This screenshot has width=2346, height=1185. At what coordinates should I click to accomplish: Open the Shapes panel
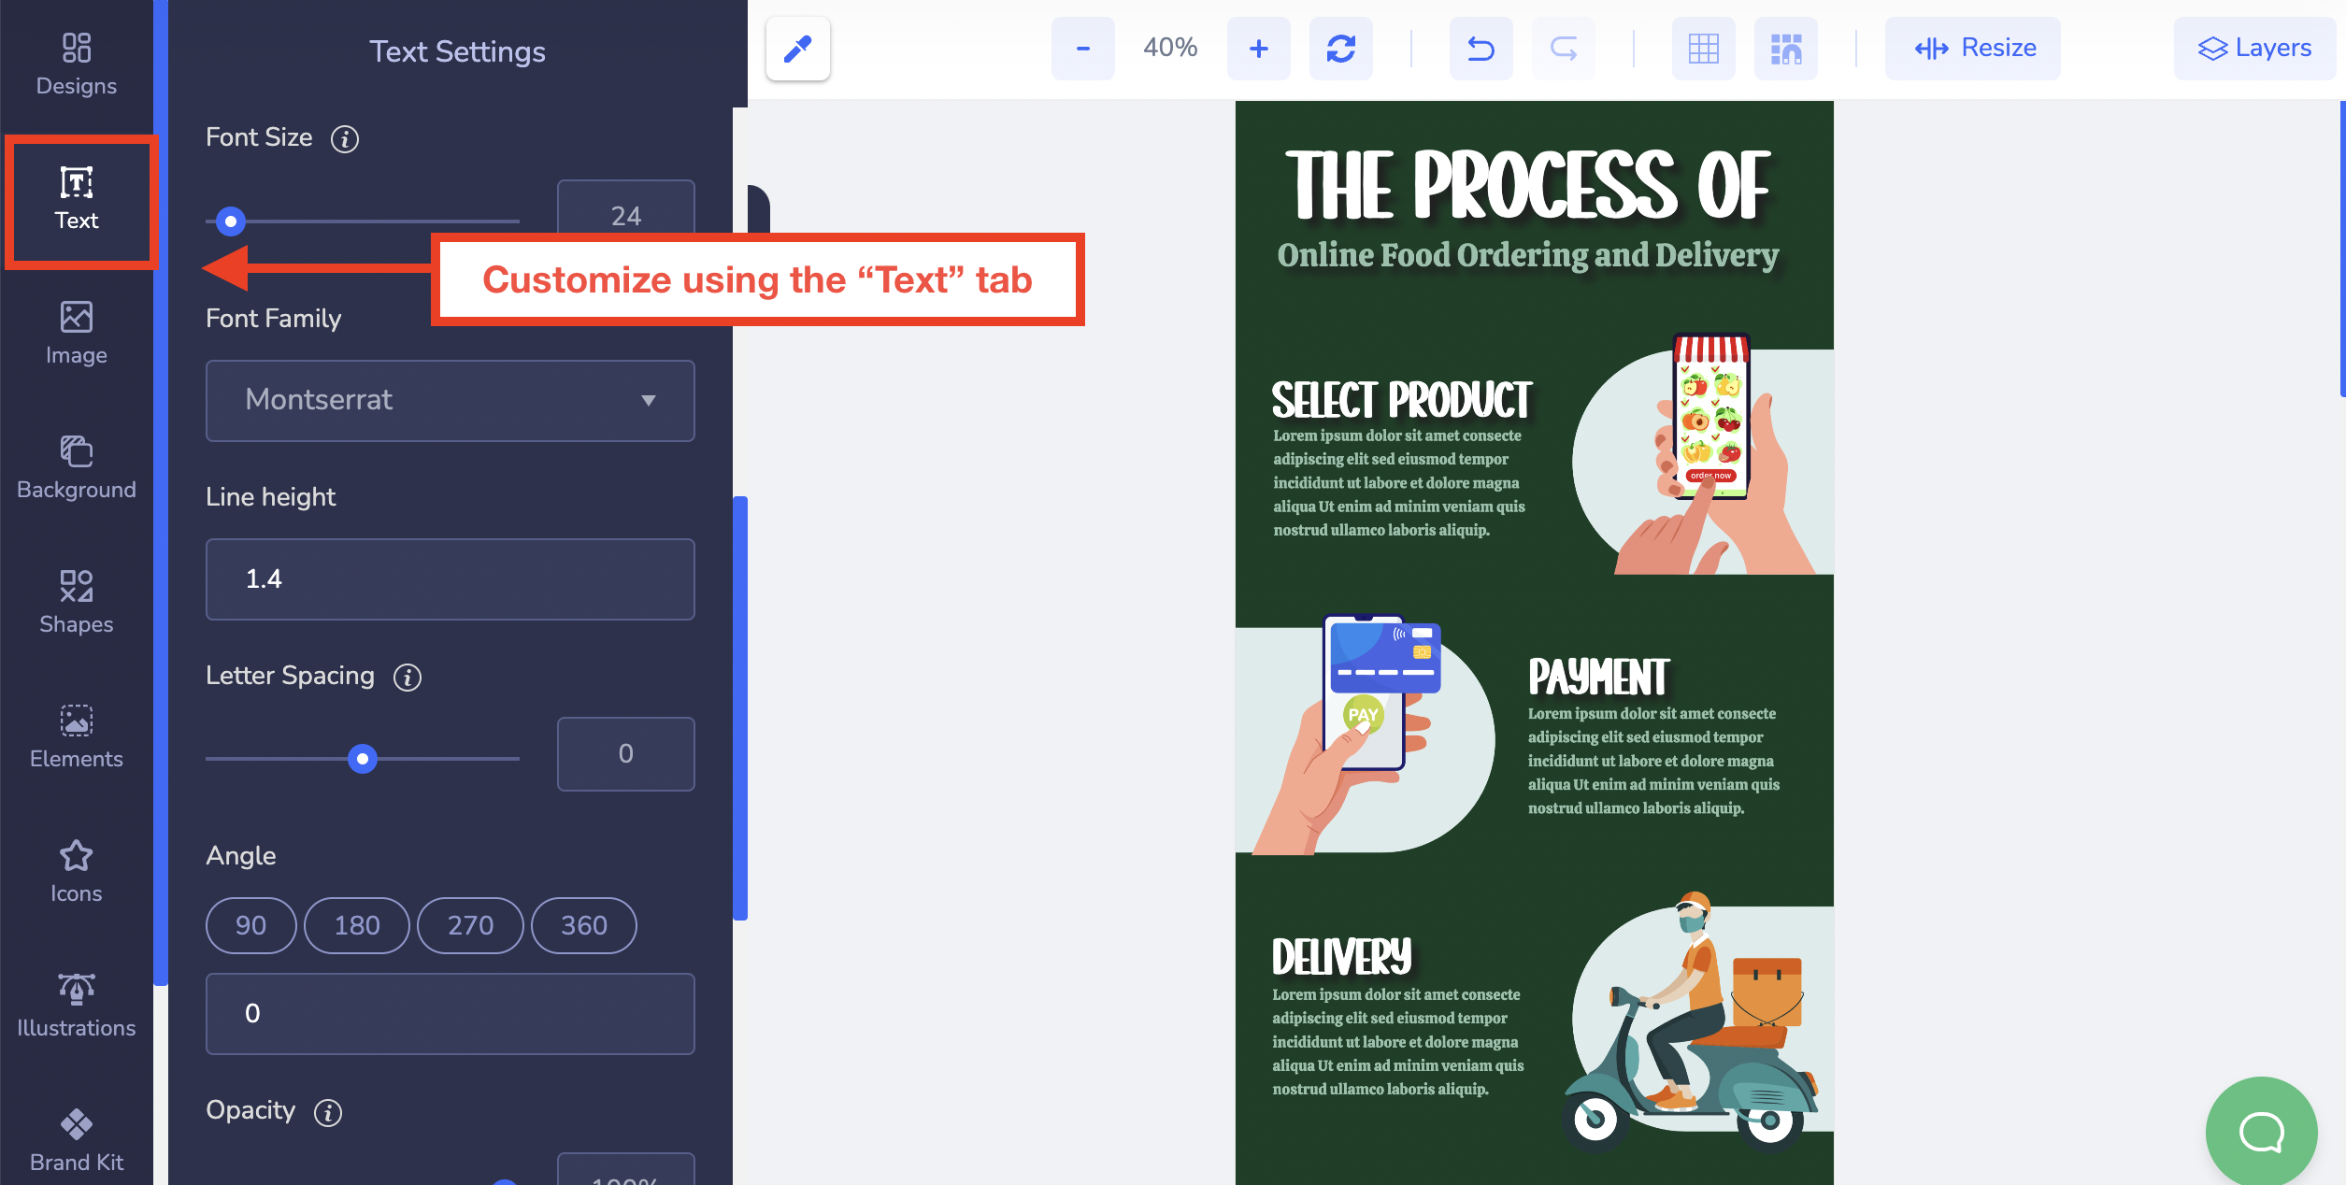(x=76, y=599)
